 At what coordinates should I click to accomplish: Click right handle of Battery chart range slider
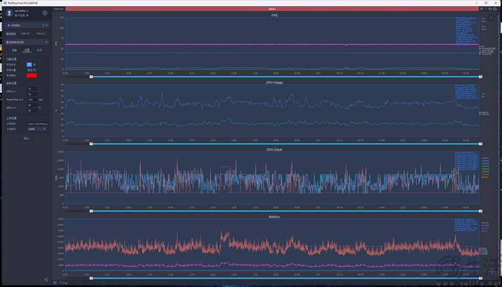481,278
